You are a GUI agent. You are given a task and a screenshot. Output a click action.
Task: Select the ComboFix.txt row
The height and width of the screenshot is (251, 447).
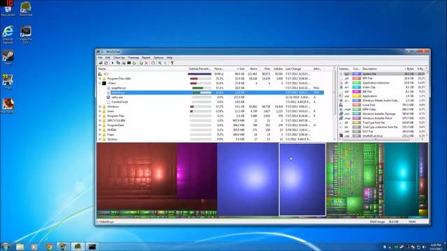pos(211,102)
